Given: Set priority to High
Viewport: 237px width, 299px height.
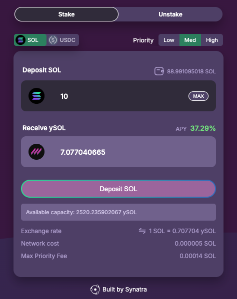Looking at the screenshot, I should [212, 40].
